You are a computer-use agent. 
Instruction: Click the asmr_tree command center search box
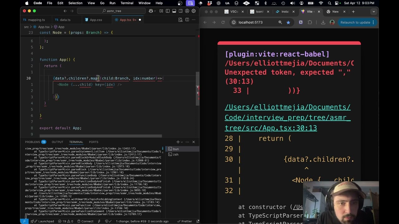[x=112, y=11]
